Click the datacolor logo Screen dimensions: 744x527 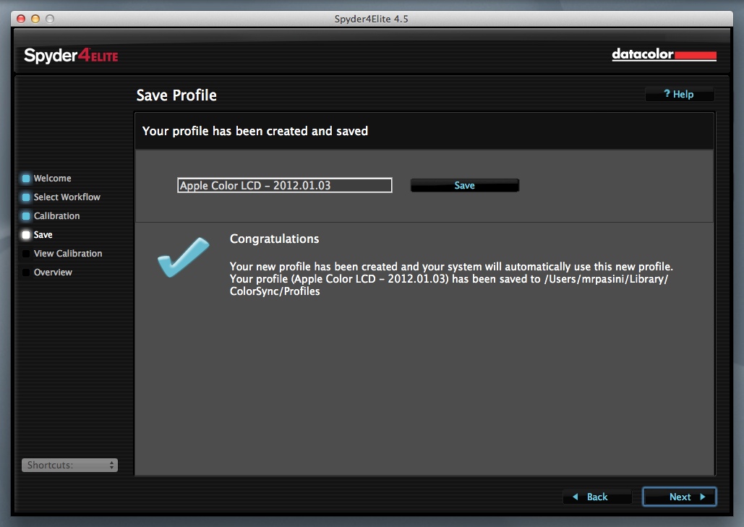point(664,55)
